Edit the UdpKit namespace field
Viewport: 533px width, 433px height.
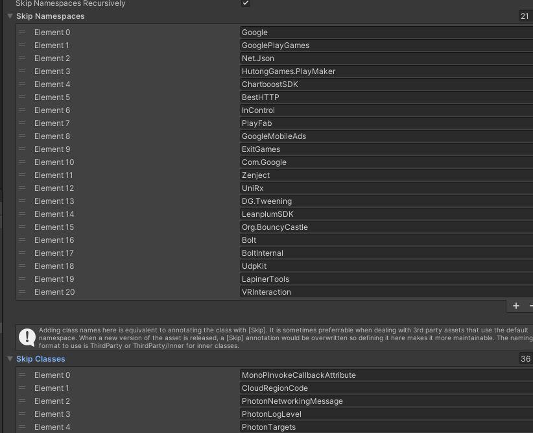[386, 266]
